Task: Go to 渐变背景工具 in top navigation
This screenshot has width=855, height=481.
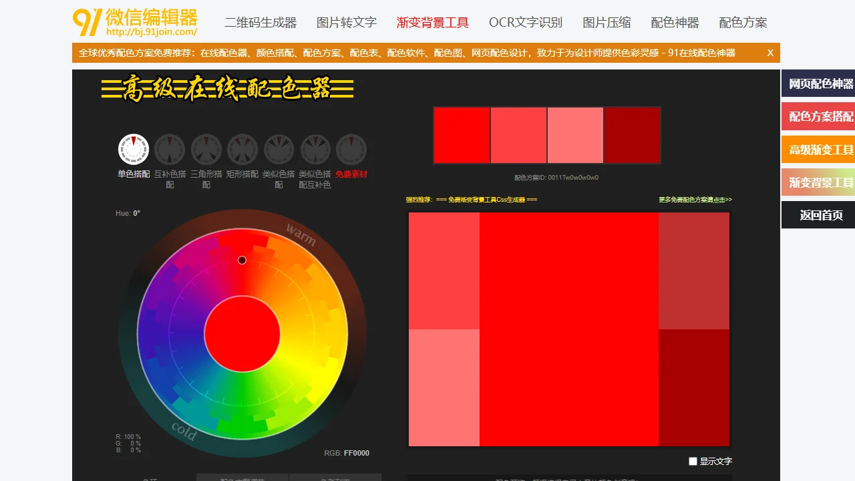Action: [x=433, y=23]
